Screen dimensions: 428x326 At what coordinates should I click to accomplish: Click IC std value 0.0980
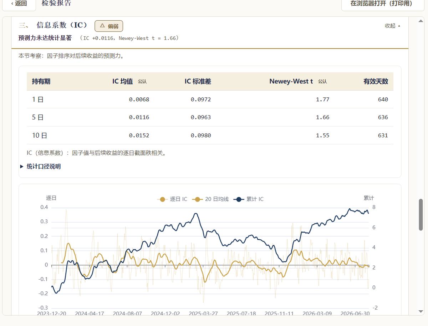pyautogui.click(x=201, y=136)
